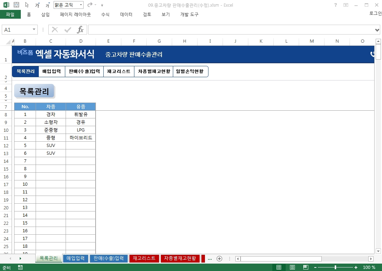Click vertical scrollbar up arrow
The height and width of the screenshot is (271, 382).
point(378,41)
